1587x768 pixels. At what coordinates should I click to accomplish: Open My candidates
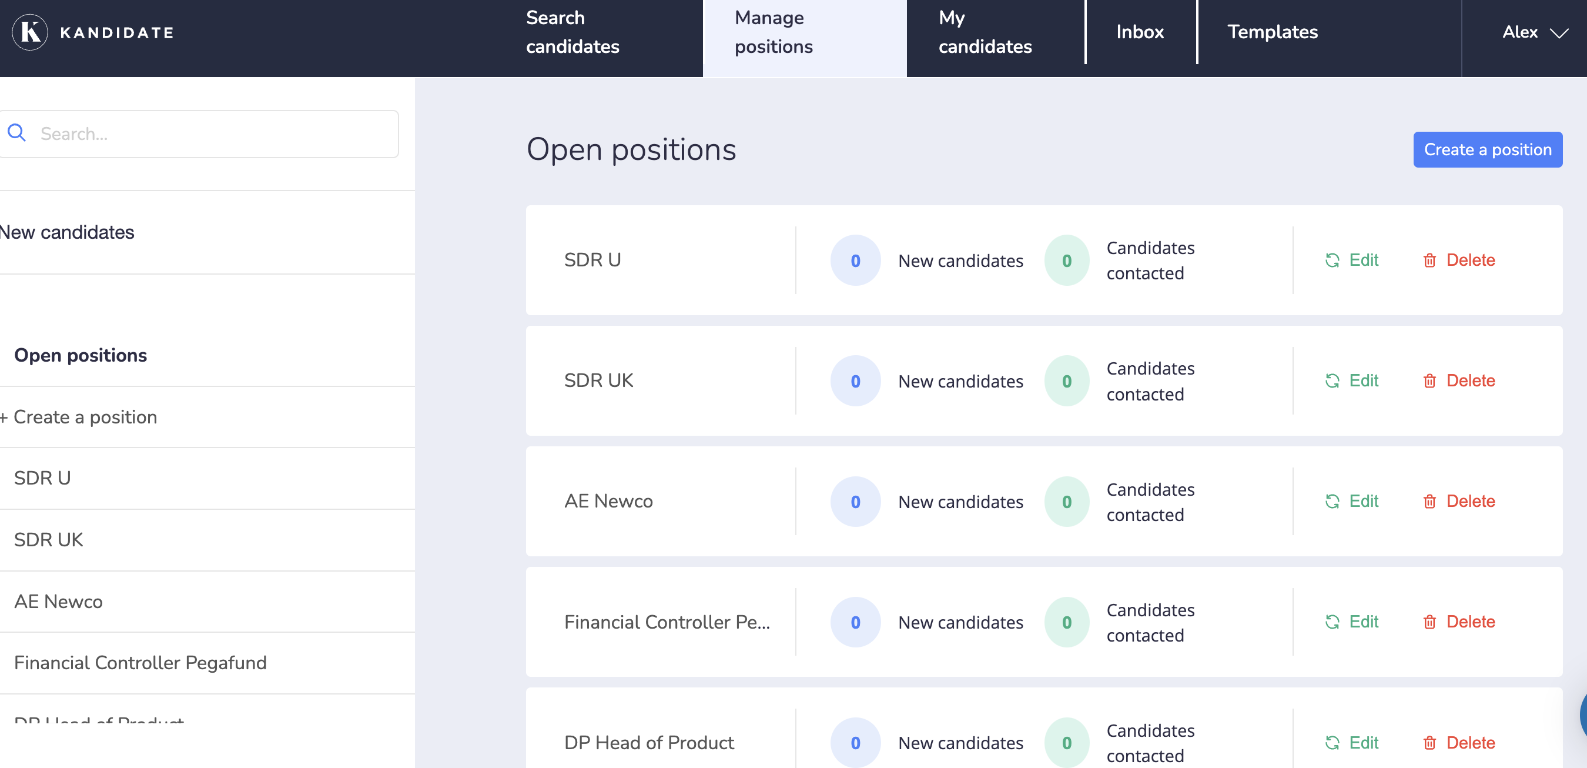(x=984, y=32)
